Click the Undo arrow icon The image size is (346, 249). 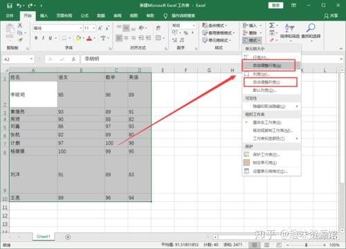(x=19, y=6)
